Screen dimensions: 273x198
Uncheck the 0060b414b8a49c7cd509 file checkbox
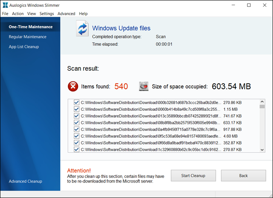click(76, 109)
